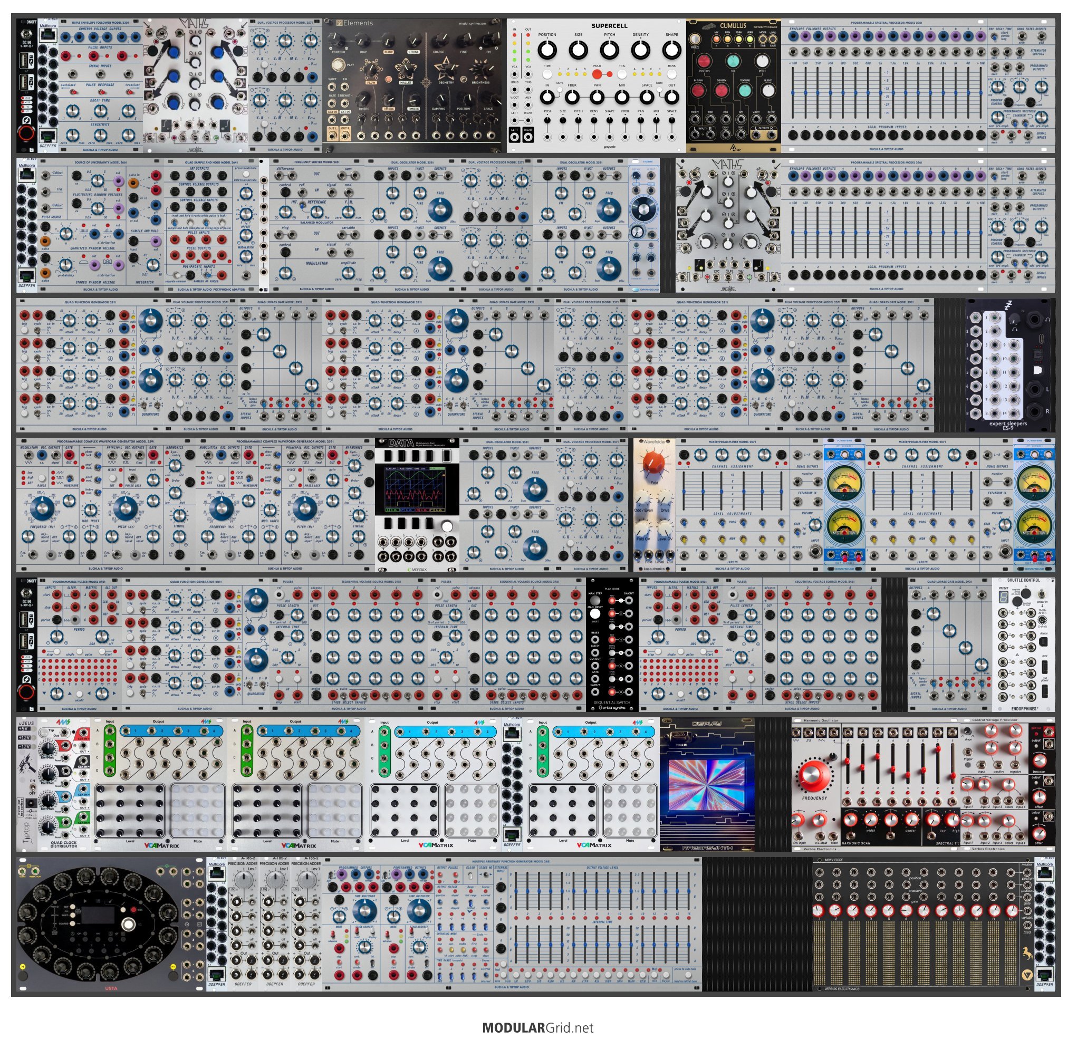Click the yellow play/pause icon on USTA

[x=173, y=966]
